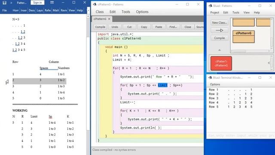This screenshot has width=275, height=155.
Task: Open the Help tab in Word
Action: pyautogui.click(x=80, y=10)
